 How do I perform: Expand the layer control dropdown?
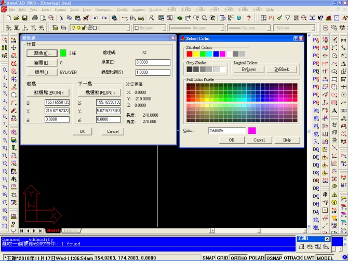128,28
